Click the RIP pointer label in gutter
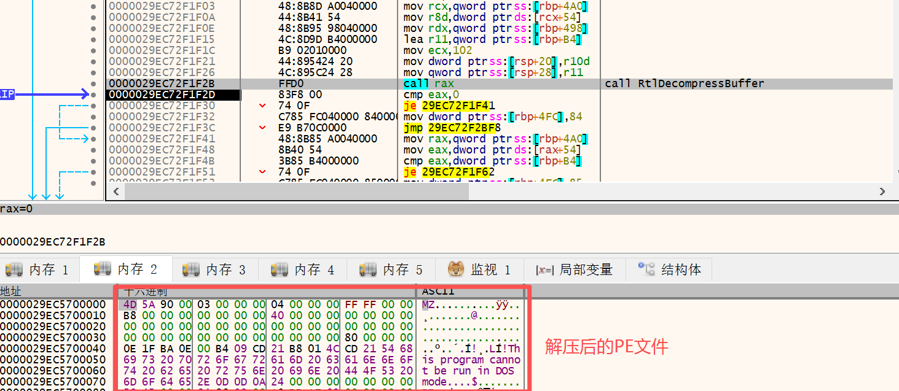Image resolution: width=899 pixels, height=391 pixels. (7, 95)
